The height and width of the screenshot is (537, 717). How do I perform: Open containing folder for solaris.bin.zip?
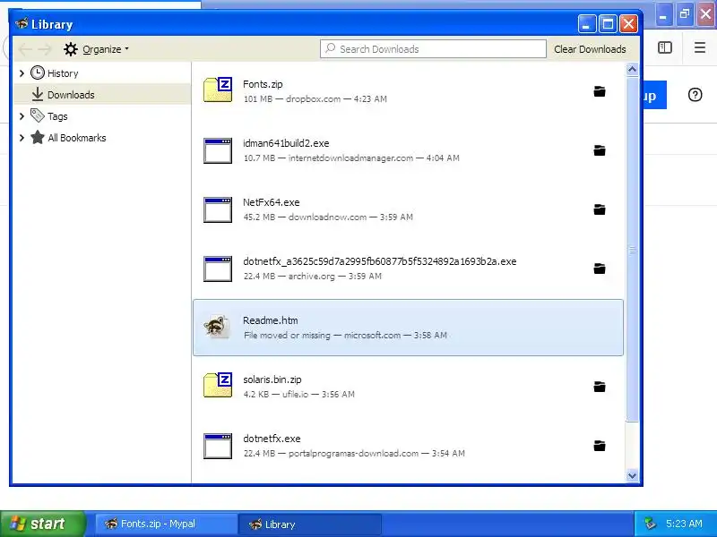[x=600, y=387]
